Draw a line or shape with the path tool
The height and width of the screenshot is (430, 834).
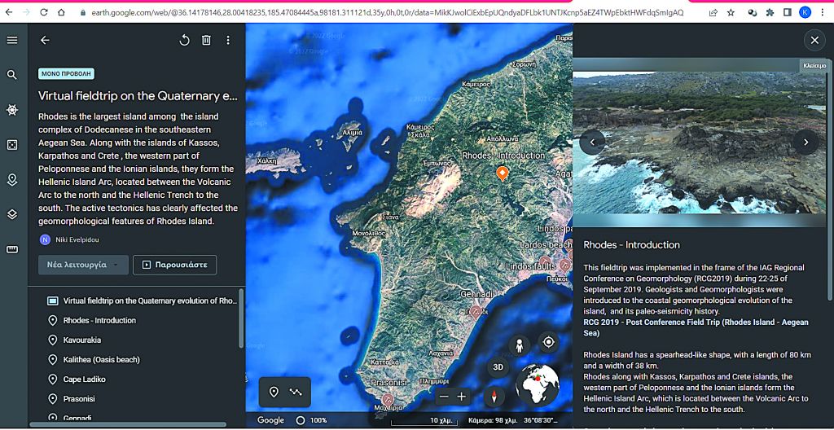click(296, 393)
